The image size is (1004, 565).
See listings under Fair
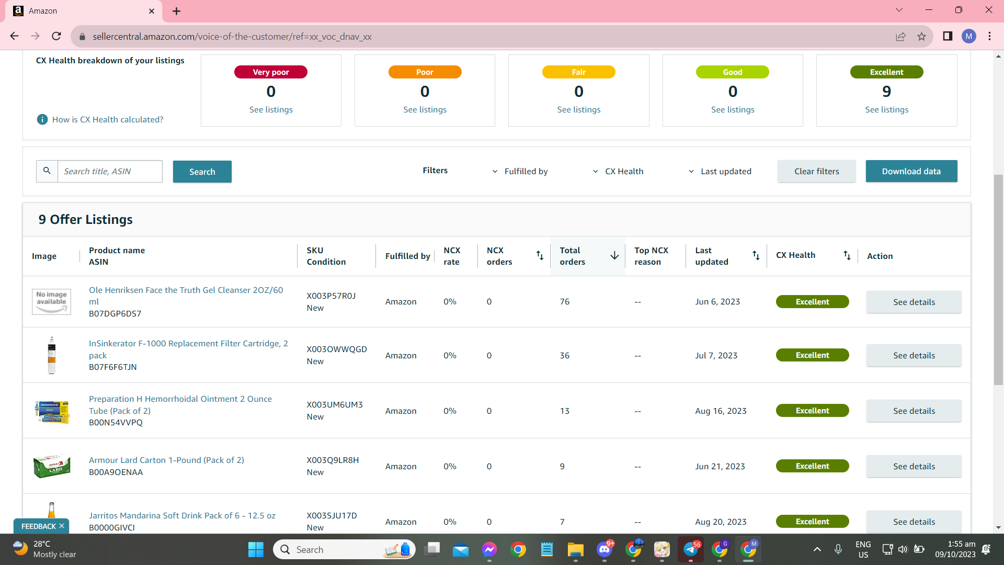579,109
